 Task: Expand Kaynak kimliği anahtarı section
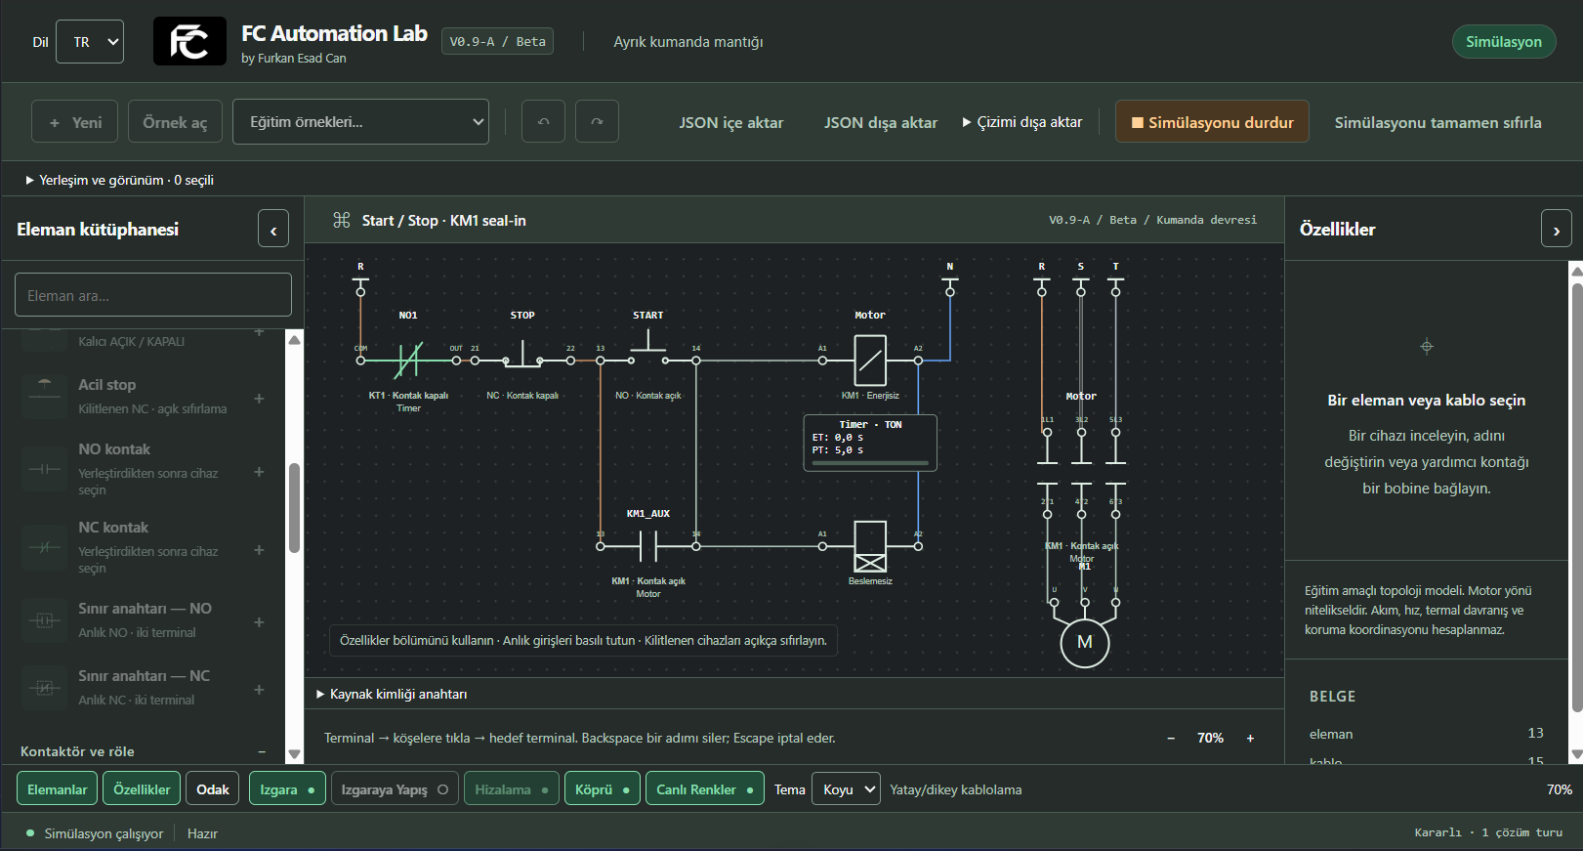tap(392, 694)
